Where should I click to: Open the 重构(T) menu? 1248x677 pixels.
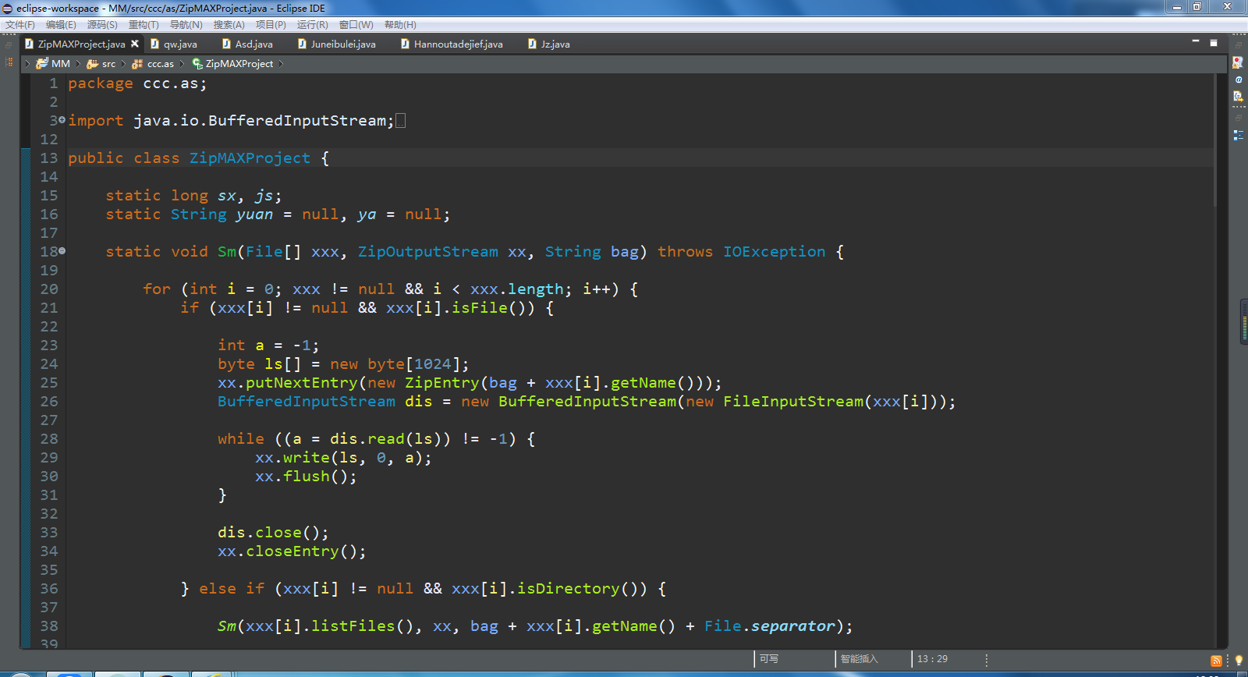(144, 25)
